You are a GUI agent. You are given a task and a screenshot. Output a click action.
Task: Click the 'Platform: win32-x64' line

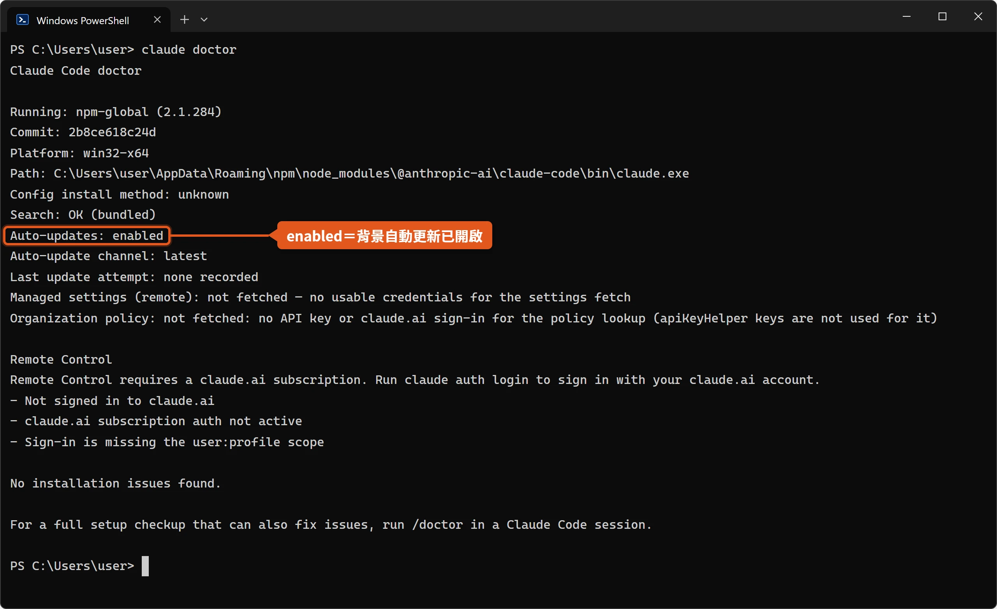pyautogui.click(x=79, y=153)
